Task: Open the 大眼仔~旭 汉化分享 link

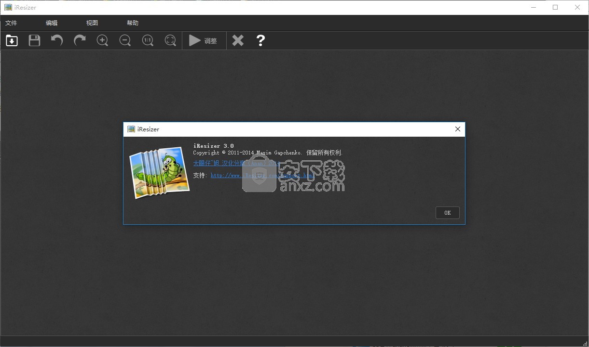Action: coord(236,163)
